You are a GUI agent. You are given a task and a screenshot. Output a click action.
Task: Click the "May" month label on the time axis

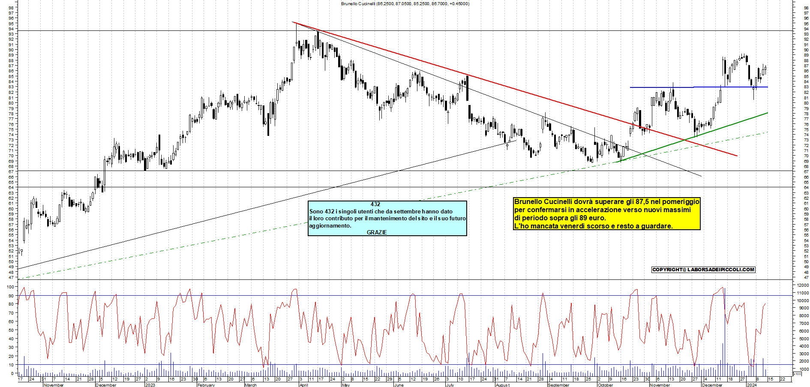tap(346, 385)
